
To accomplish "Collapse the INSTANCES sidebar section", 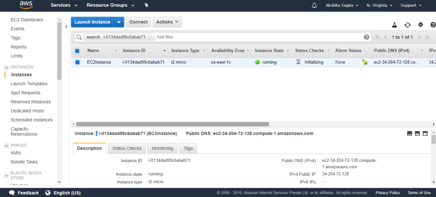I will coord(6,67).
